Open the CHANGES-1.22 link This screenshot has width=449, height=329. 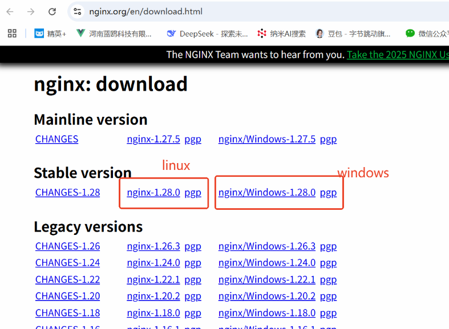click(x=67, y=279)
